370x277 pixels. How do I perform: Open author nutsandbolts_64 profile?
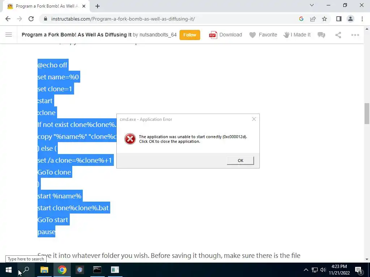point(158,35)
